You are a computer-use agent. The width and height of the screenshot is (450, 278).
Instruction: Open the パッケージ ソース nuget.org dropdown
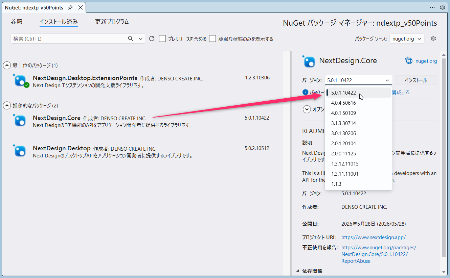click(407, 39)
